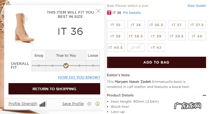Click the Add to Bag button
This screenshot has height=114, width=212.
[x=156, y=62]
